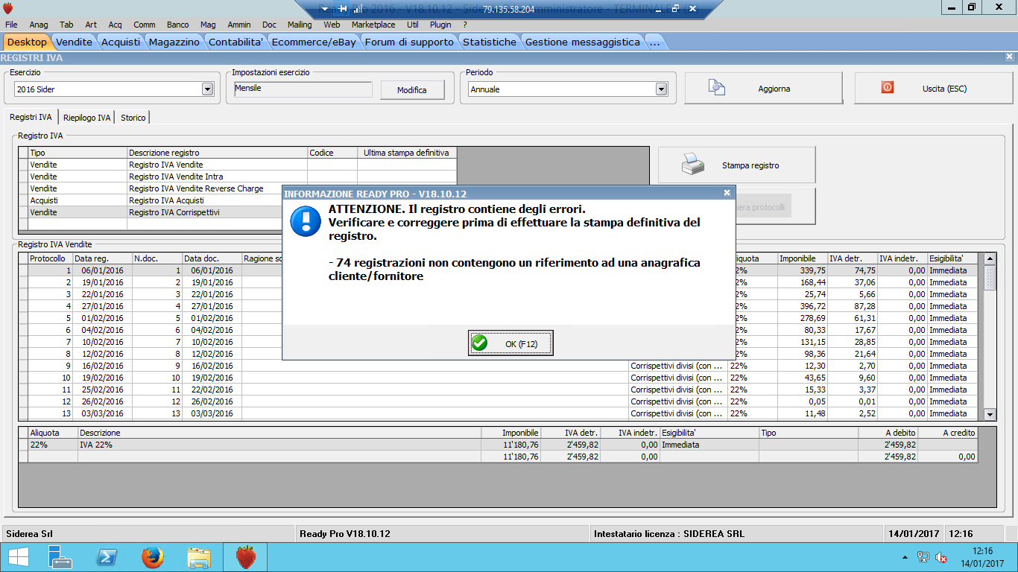
Task: Switch to the Ecommerce/eBay tab
Action: coord(314,42)
